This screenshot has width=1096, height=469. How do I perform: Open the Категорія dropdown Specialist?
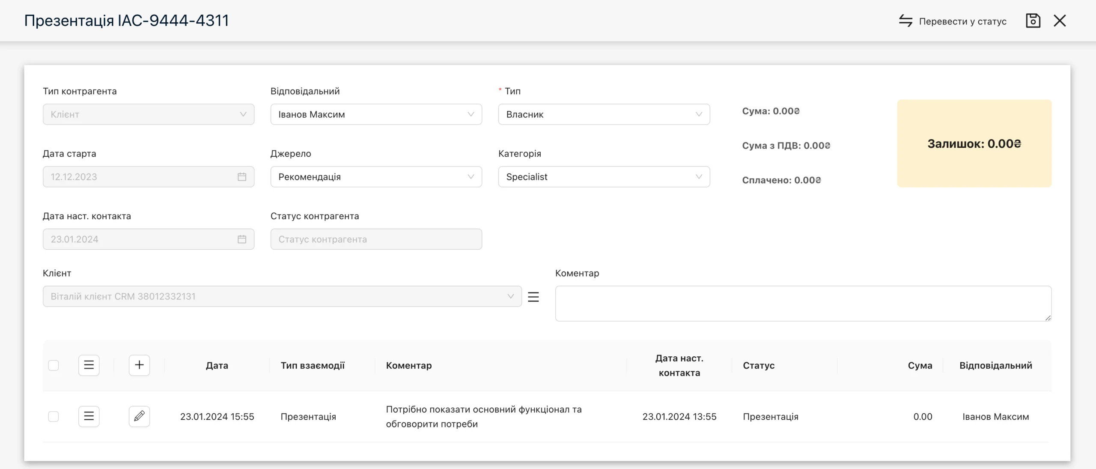[604, 177]
